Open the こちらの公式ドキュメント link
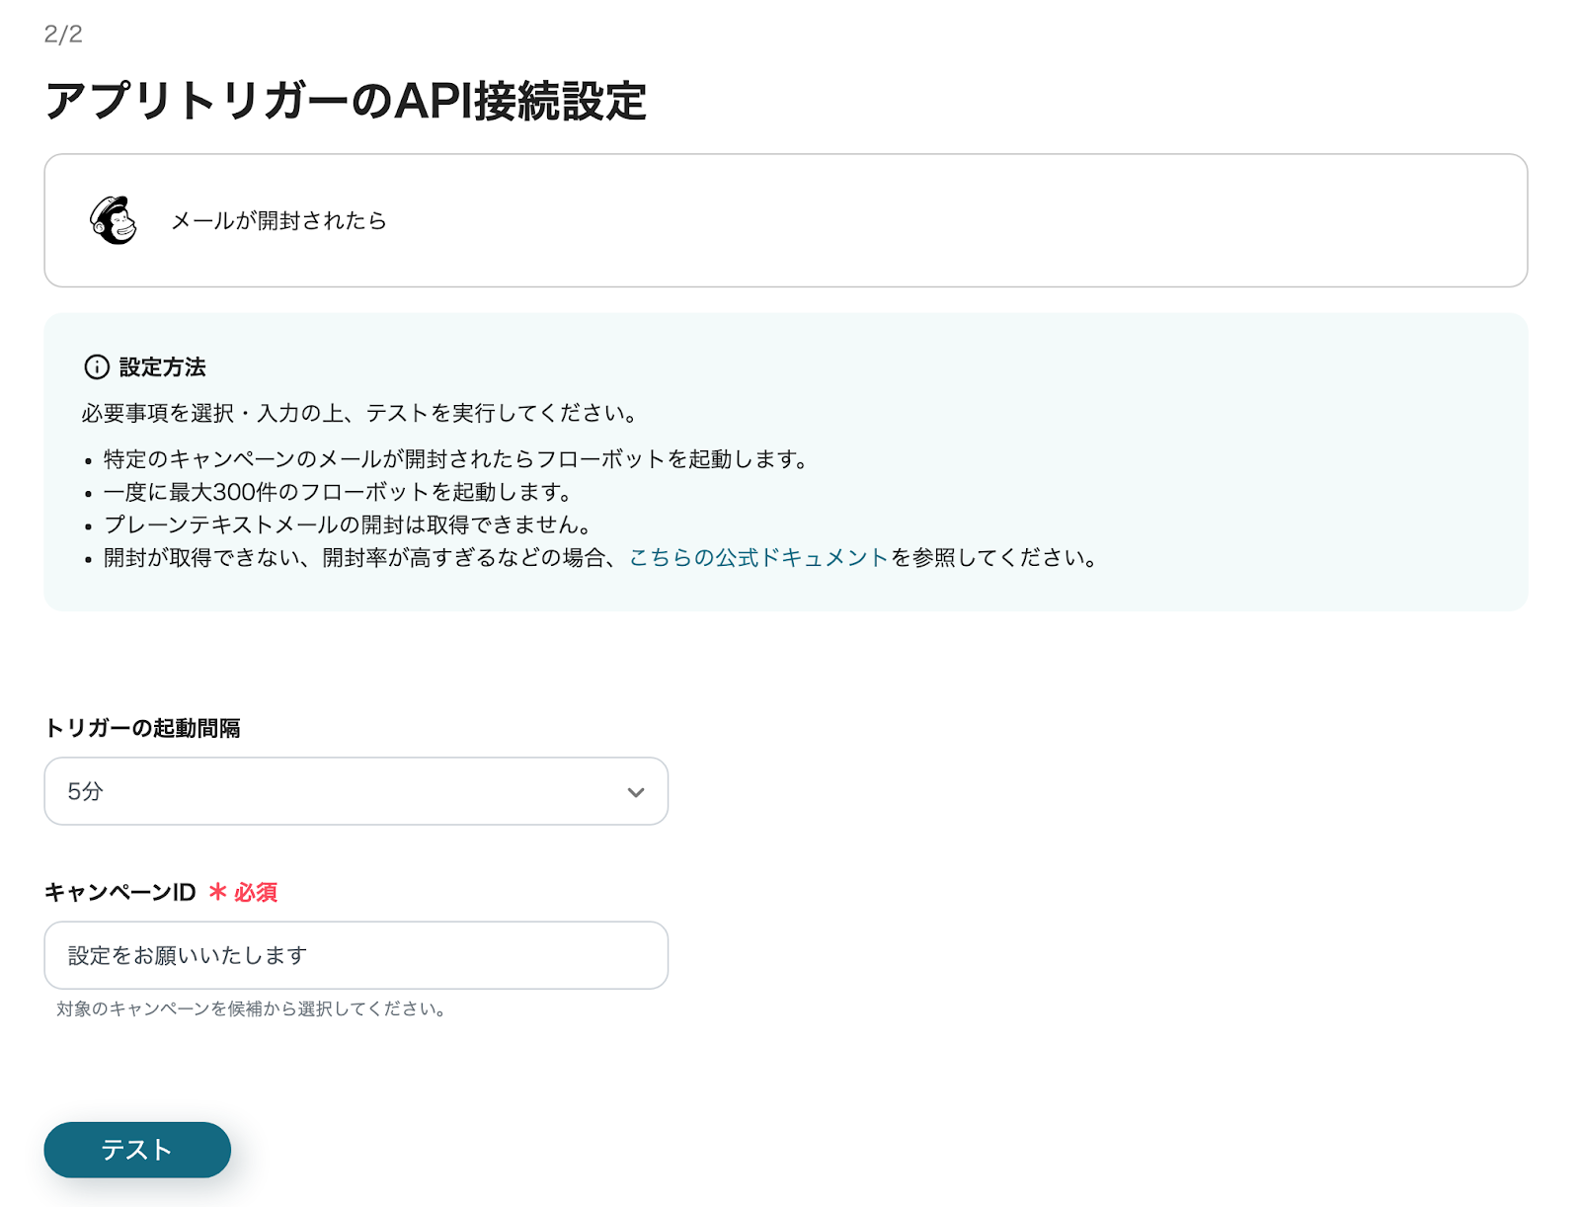 click(758, 558)
